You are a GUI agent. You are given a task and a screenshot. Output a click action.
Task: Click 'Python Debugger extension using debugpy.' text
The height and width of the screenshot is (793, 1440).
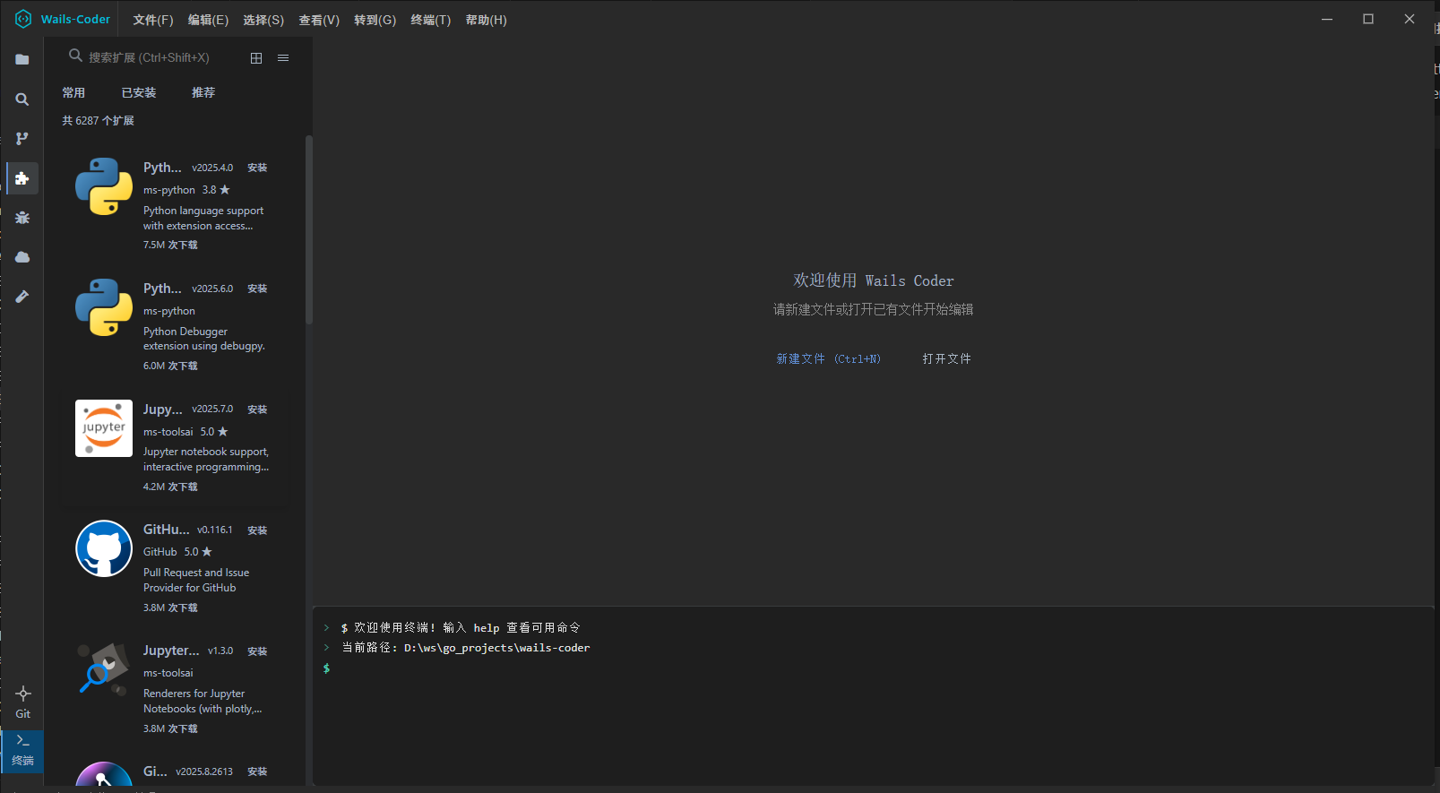tap(204, 339)
